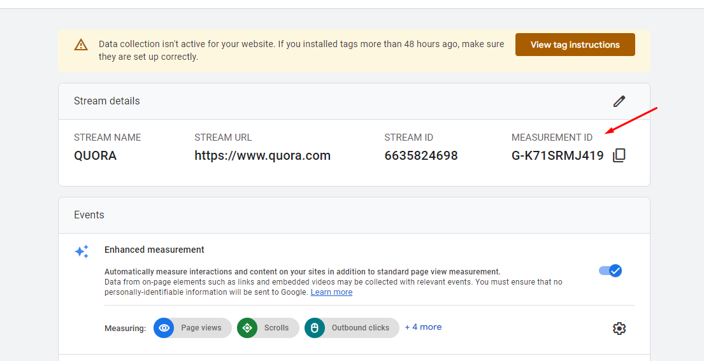Select the QUORA stream name
The image size is (704, 361).
tap(95, 155)
